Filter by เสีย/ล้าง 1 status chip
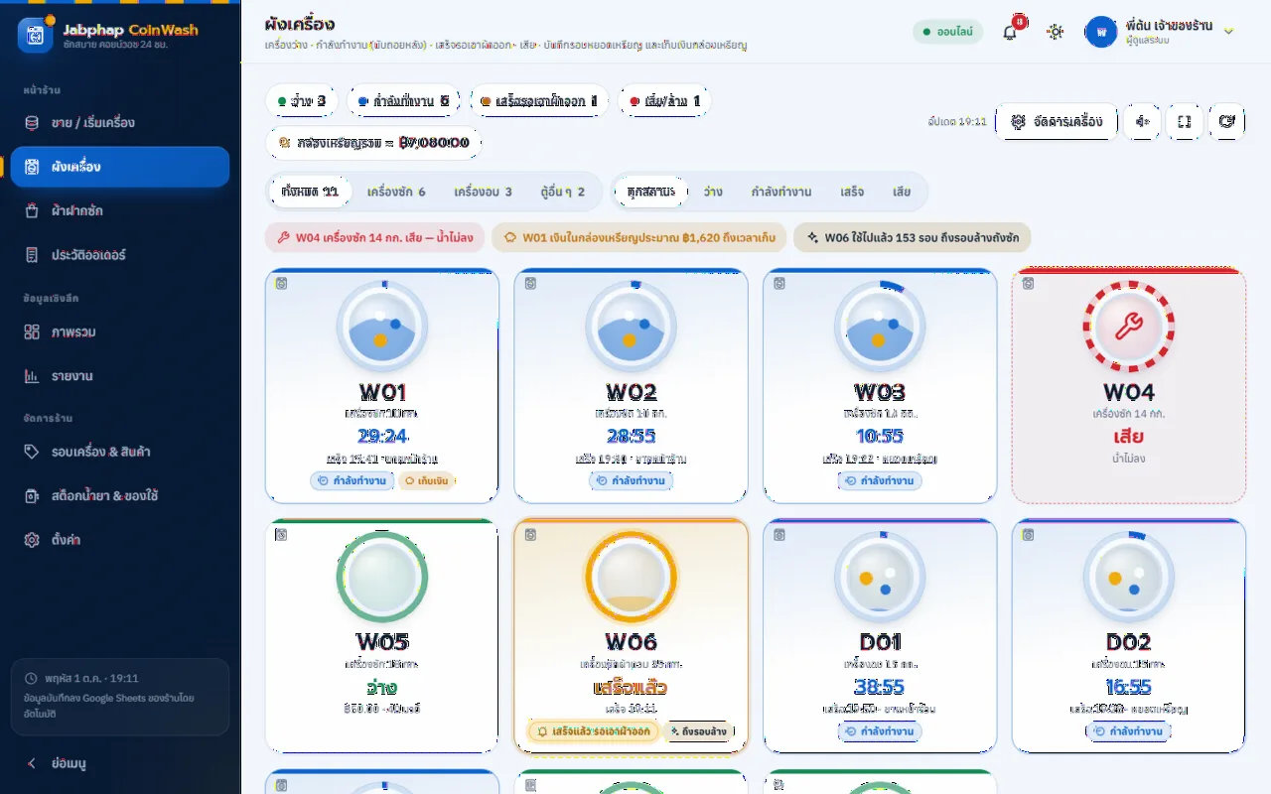Viewport: 1271px width, 794px height. click(664, 101)
